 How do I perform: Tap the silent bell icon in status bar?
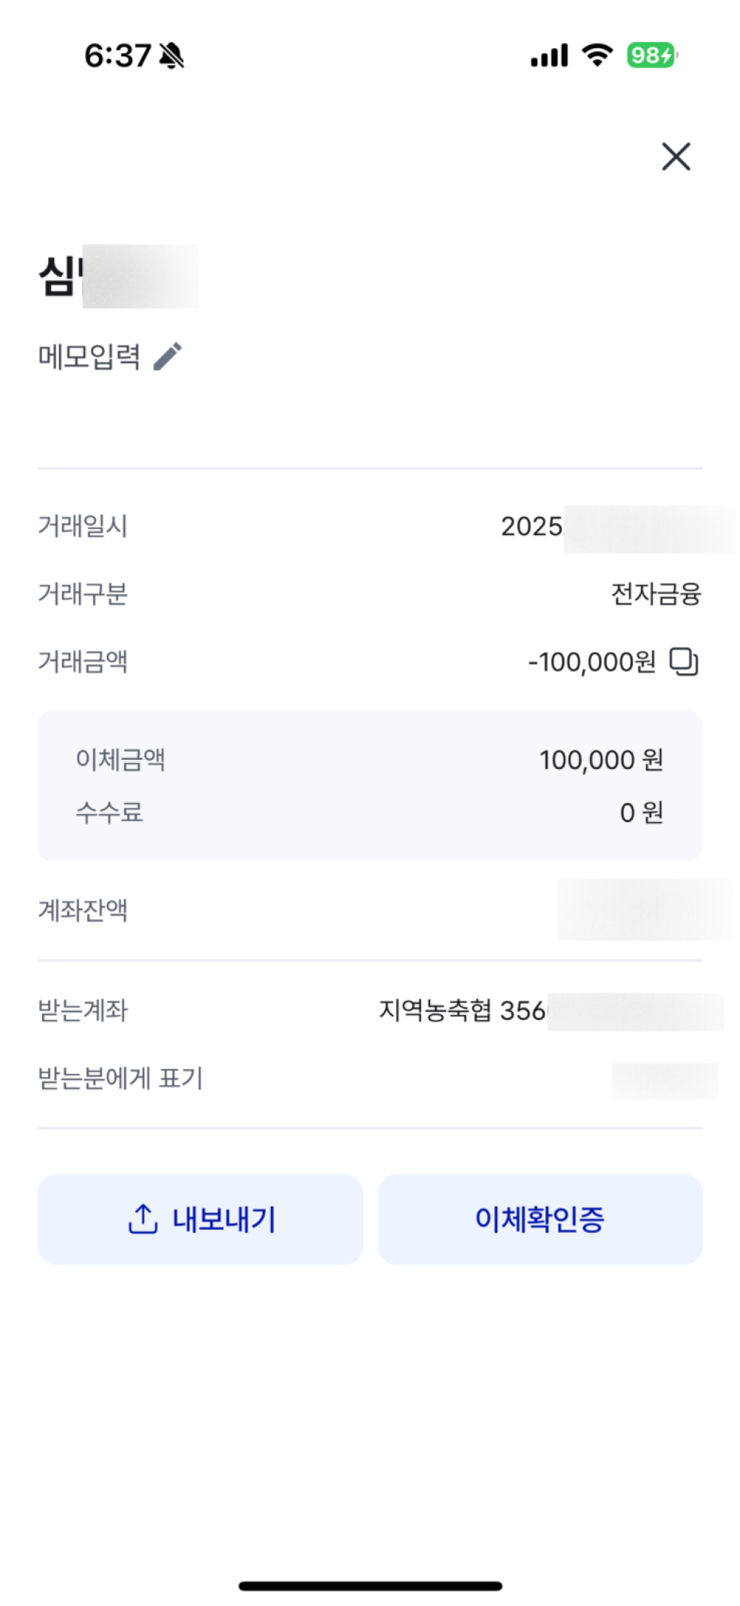(172, 56)
